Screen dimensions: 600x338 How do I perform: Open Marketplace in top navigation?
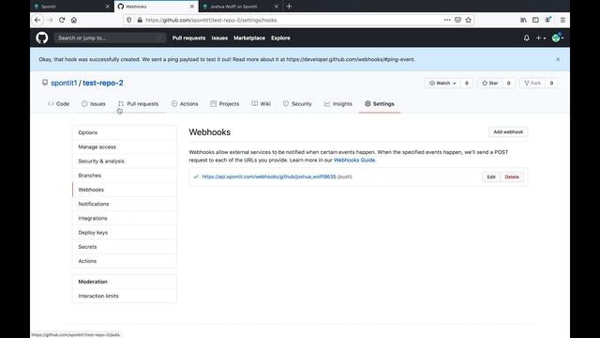249,38
